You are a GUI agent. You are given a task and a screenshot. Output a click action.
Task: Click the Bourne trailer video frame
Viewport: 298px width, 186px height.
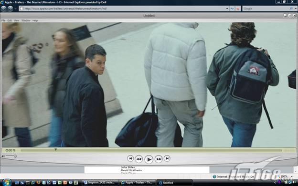tap(149, 84)
